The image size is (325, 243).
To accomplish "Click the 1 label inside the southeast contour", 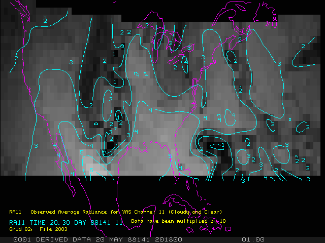I will tap(223, 145).
